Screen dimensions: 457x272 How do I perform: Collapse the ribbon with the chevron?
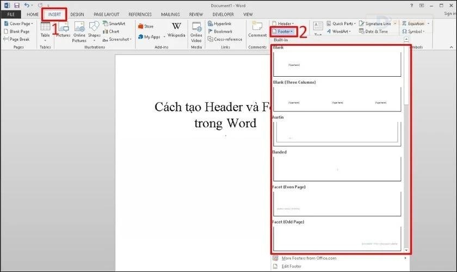451,47
